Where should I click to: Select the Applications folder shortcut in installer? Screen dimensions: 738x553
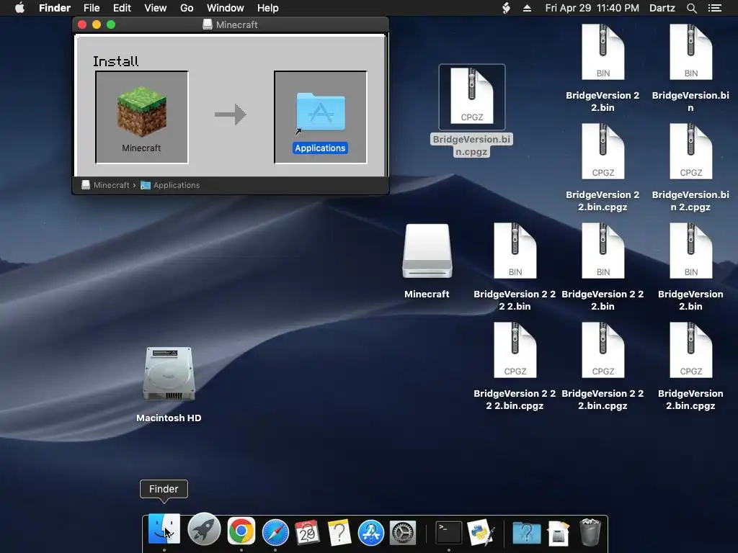pos(321,112)
